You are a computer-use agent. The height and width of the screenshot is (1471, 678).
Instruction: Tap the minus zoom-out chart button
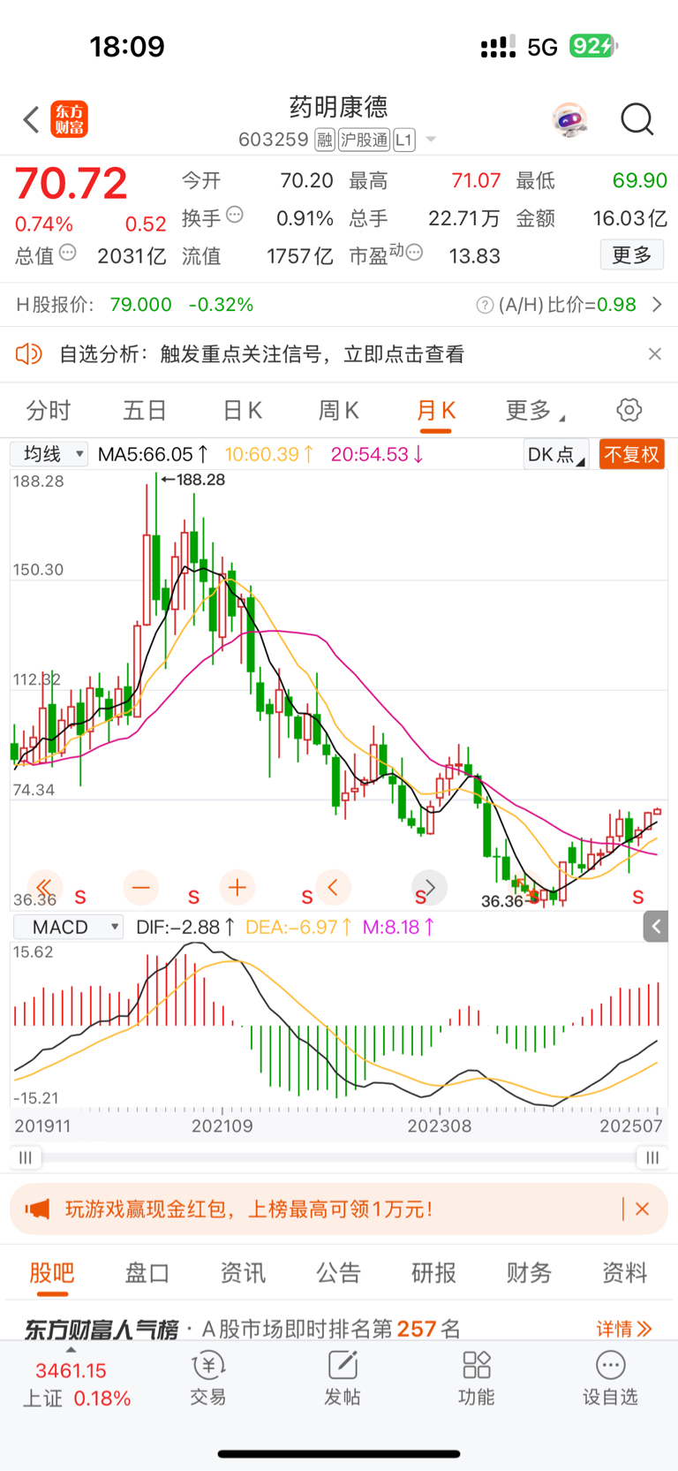click(140, 887)
